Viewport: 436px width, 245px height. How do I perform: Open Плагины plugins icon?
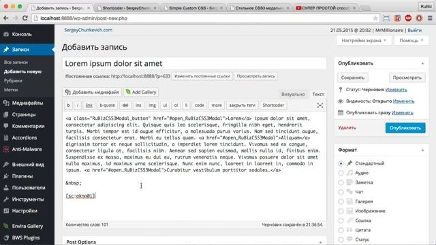(6, 176)
